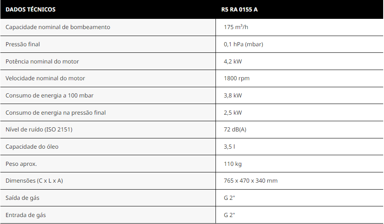384x224 pixels.
Task: Click Consumo de energia a 100 mbar
Action: [49, 95]
